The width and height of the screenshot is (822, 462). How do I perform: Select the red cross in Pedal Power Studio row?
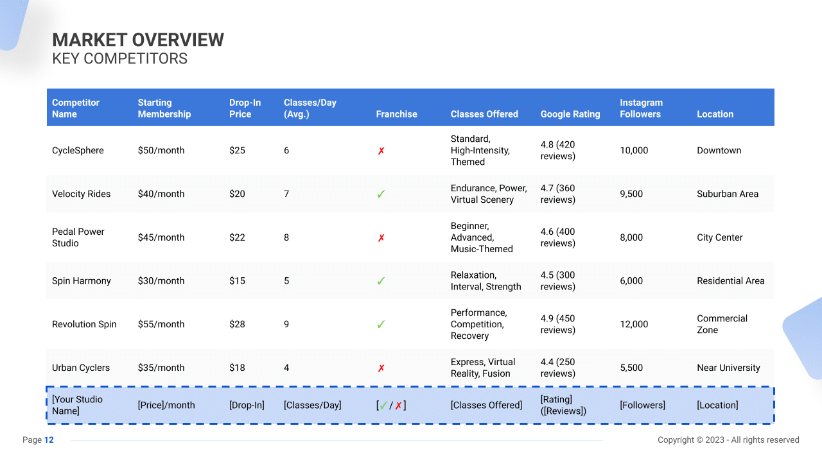381,237
